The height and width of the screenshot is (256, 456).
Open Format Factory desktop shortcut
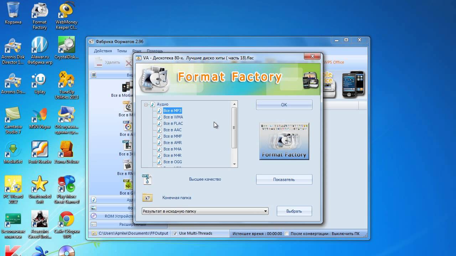coord(40,16)
